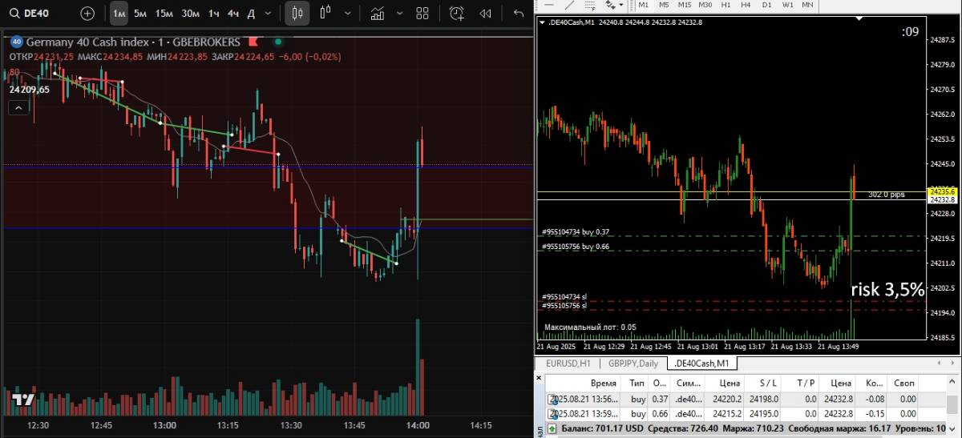
Task: Undo the last action with the arrow icon
Action: pos(519,14)
